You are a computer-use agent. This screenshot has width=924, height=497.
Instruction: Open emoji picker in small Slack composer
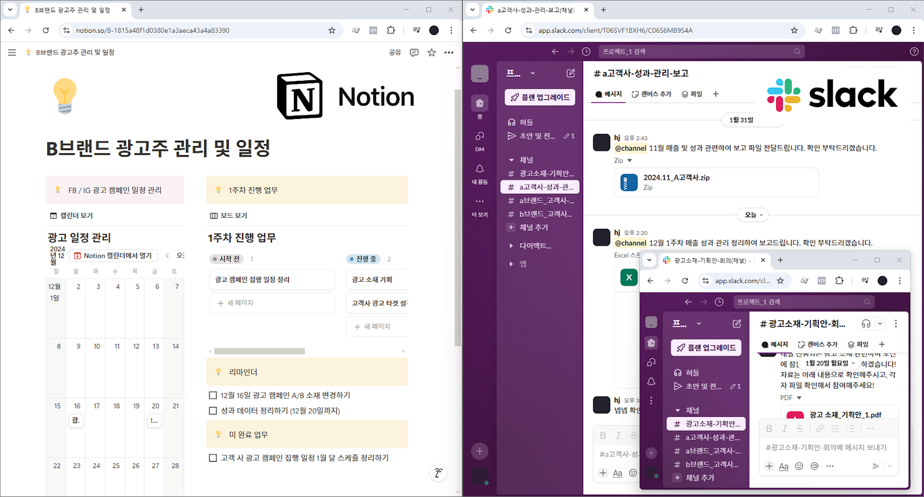[x=799, y=466]
